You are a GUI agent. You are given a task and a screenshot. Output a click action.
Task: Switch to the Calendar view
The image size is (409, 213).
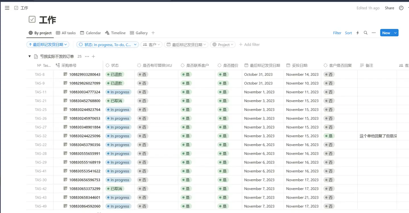[90, 33]
